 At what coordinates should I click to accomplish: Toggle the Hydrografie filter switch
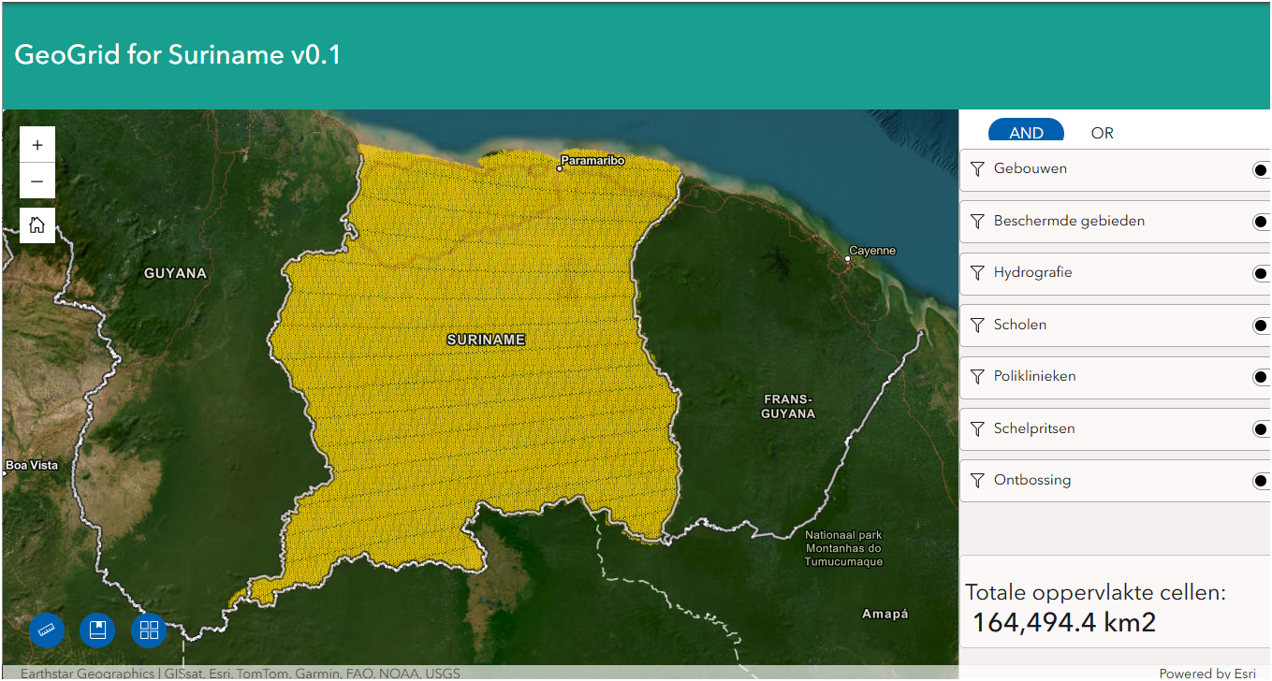[x=1261, y=274]
